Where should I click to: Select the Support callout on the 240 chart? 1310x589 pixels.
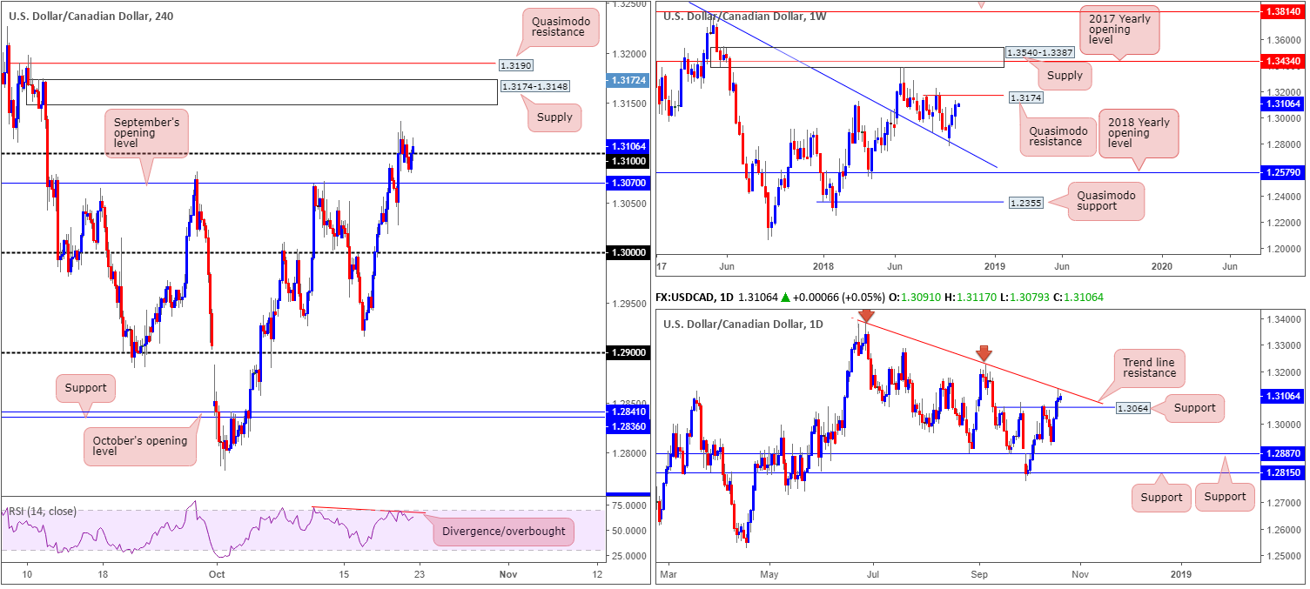[84, 386]
